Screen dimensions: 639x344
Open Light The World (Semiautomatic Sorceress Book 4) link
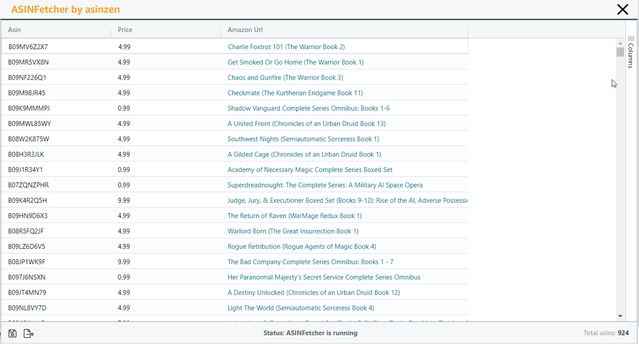[301, 308]
